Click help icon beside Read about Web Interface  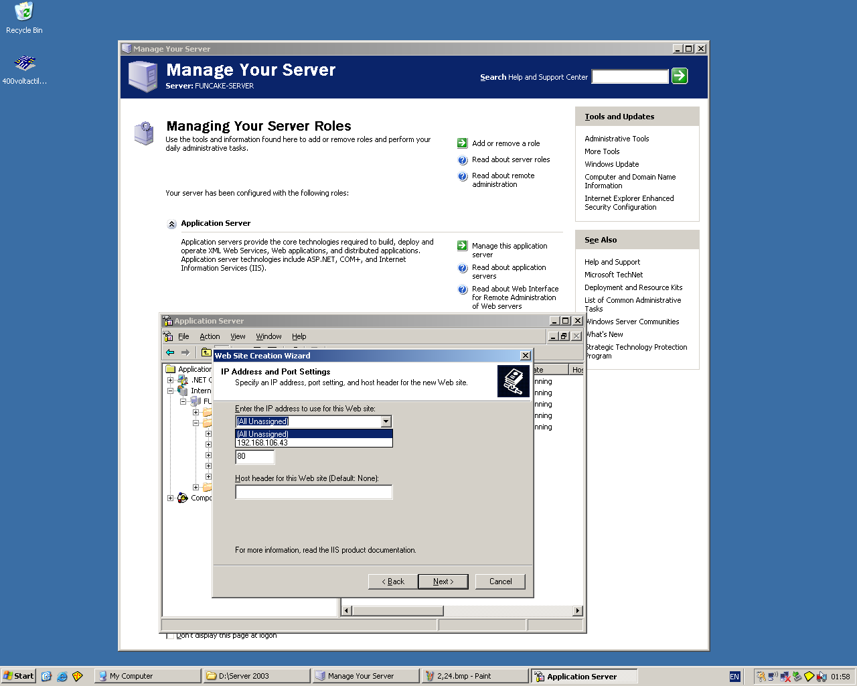pos(463,289)
